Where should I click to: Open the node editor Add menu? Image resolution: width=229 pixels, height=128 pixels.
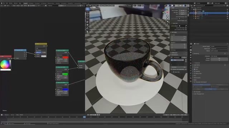point(22,6)
